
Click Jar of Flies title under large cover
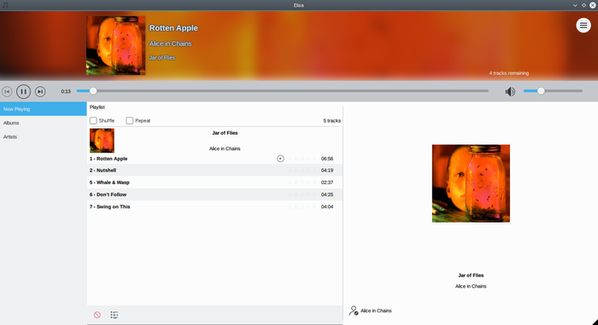(x=471, y=275)
